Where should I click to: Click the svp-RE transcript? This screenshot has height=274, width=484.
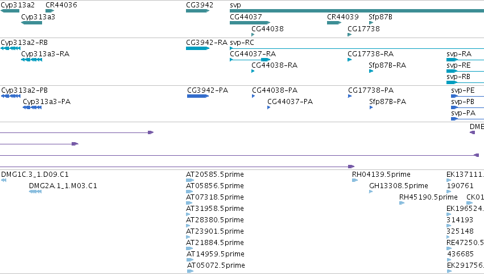click(x=465, y=71)
